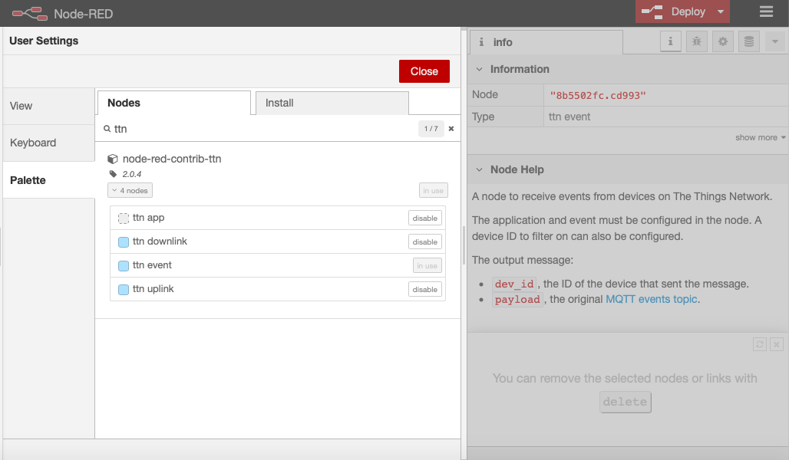
Task: Open configuration nodes sidebar (gear icon)
Action: tap(722, 41)
